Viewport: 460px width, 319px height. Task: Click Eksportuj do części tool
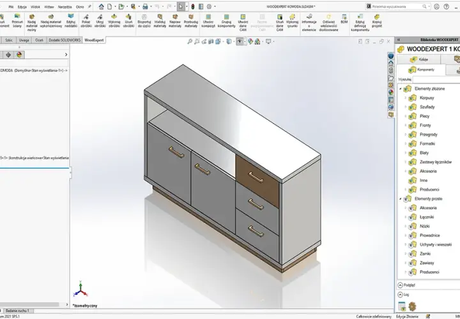click(144, 20)
